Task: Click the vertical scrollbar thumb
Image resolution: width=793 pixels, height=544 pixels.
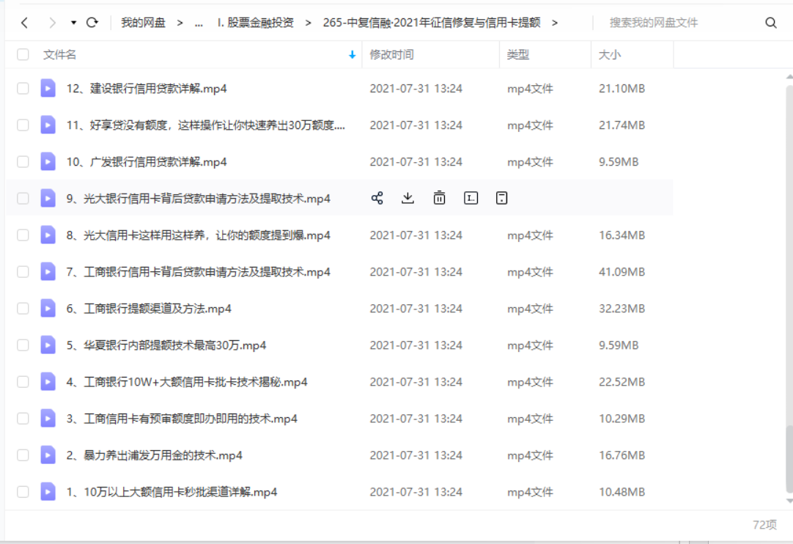Action: click(x=789, y=459)
